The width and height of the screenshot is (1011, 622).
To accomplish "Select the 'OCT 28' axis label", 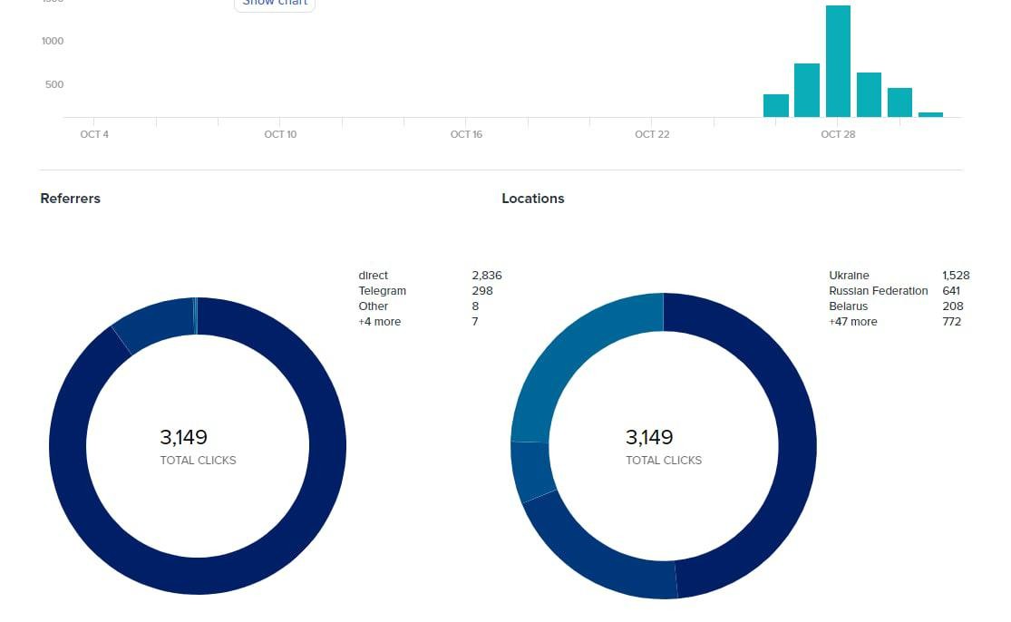I will tap(838, 134).
